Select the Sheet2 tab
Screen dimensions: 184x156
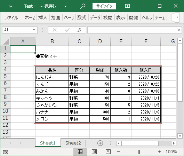point(73,143)
